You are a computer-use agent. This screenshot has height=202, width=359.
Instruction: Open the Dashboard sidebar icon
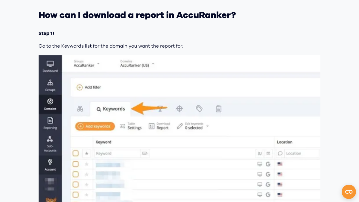coord(50,66)
